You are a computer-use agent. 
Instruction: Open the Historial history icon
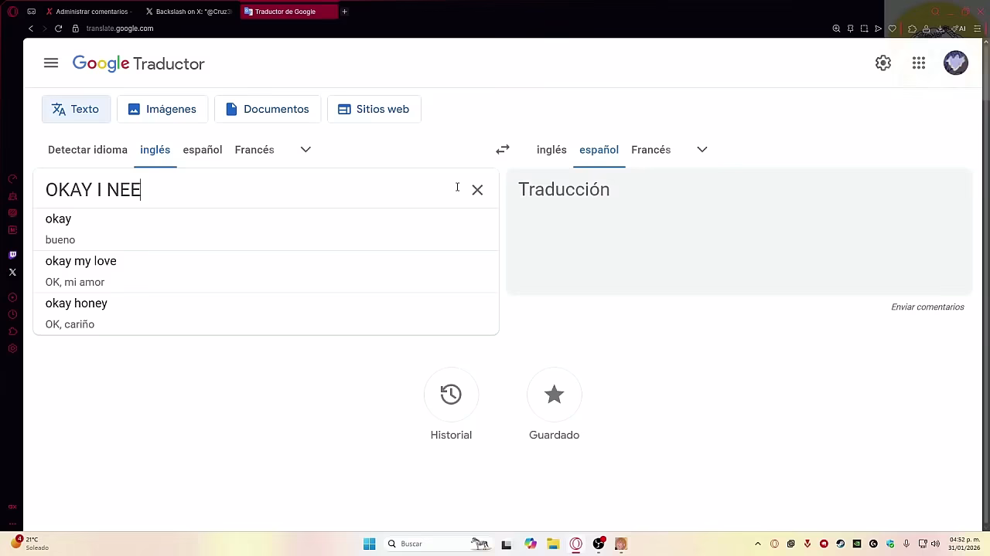coord(451,395)
